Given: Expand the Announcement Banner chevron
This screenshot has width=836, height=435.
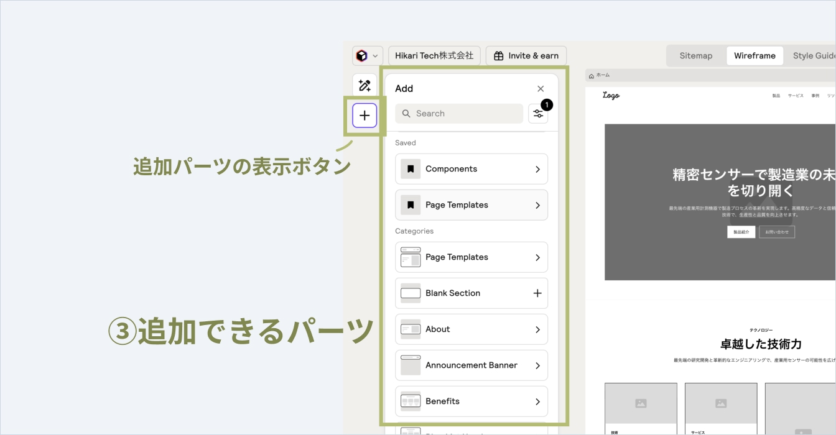Looking at the screenshot, I should pyautogui.click(x=537, y=365).
